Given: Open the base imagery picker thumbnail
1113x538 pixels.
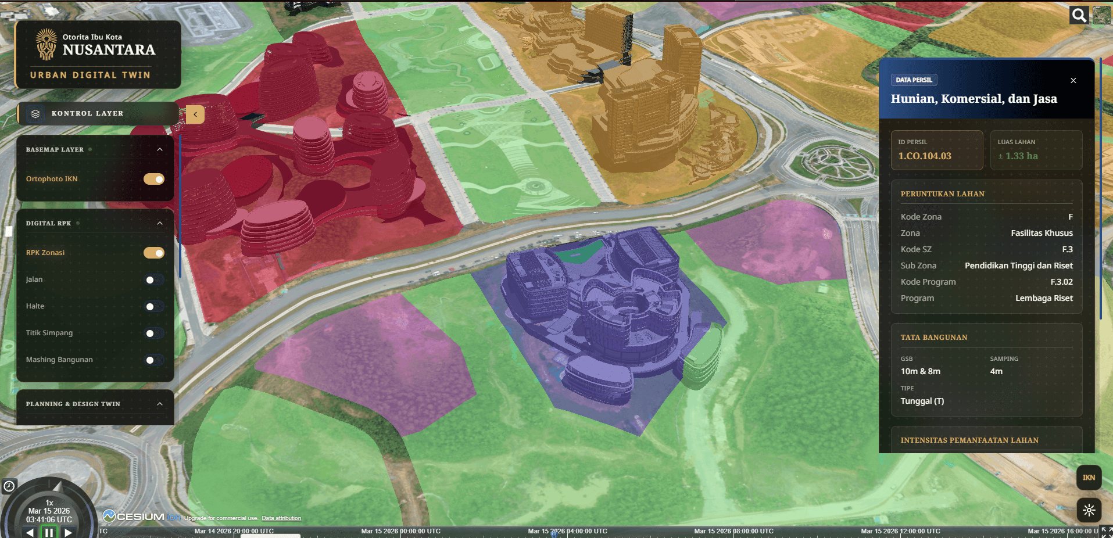Looking at the screenshot, I should 1101,15.
